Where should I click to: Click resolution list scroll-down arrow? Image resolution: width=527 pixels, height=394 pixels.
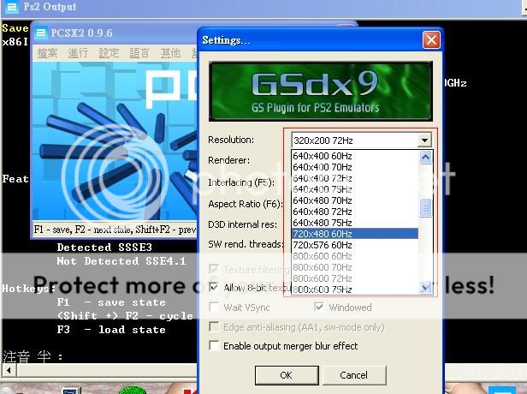[425, 287]
